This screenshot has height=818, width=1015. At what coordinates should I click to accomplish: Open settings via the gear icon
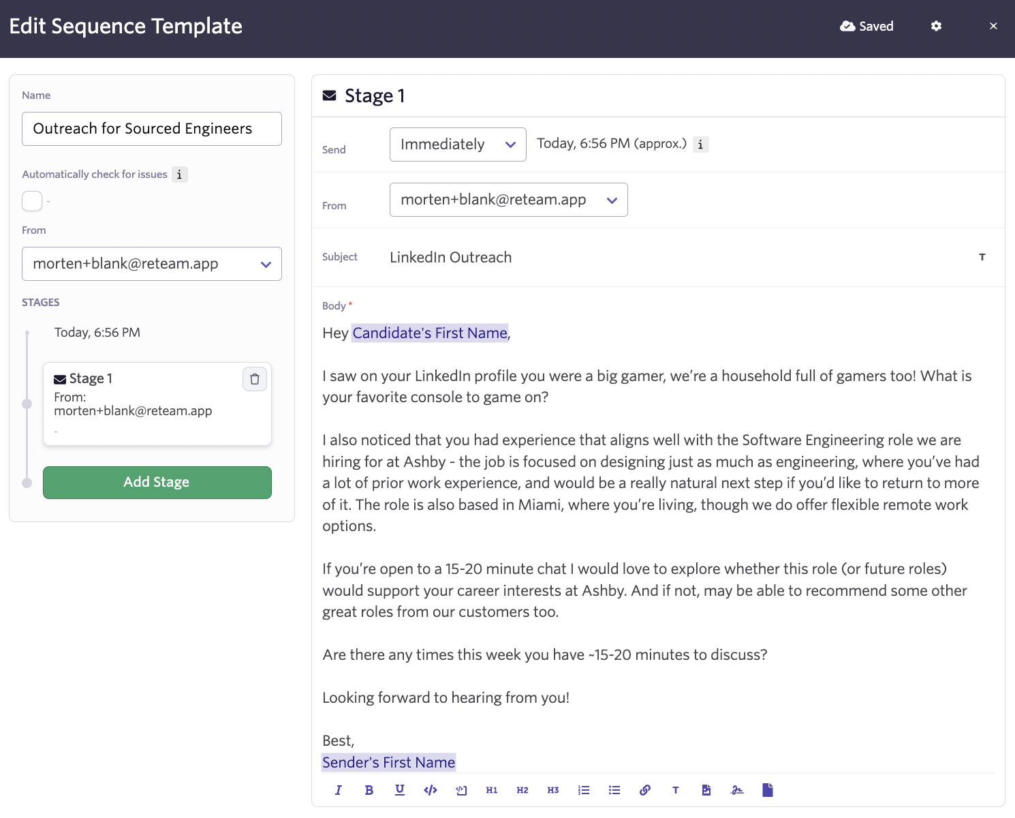pos(937,26)
